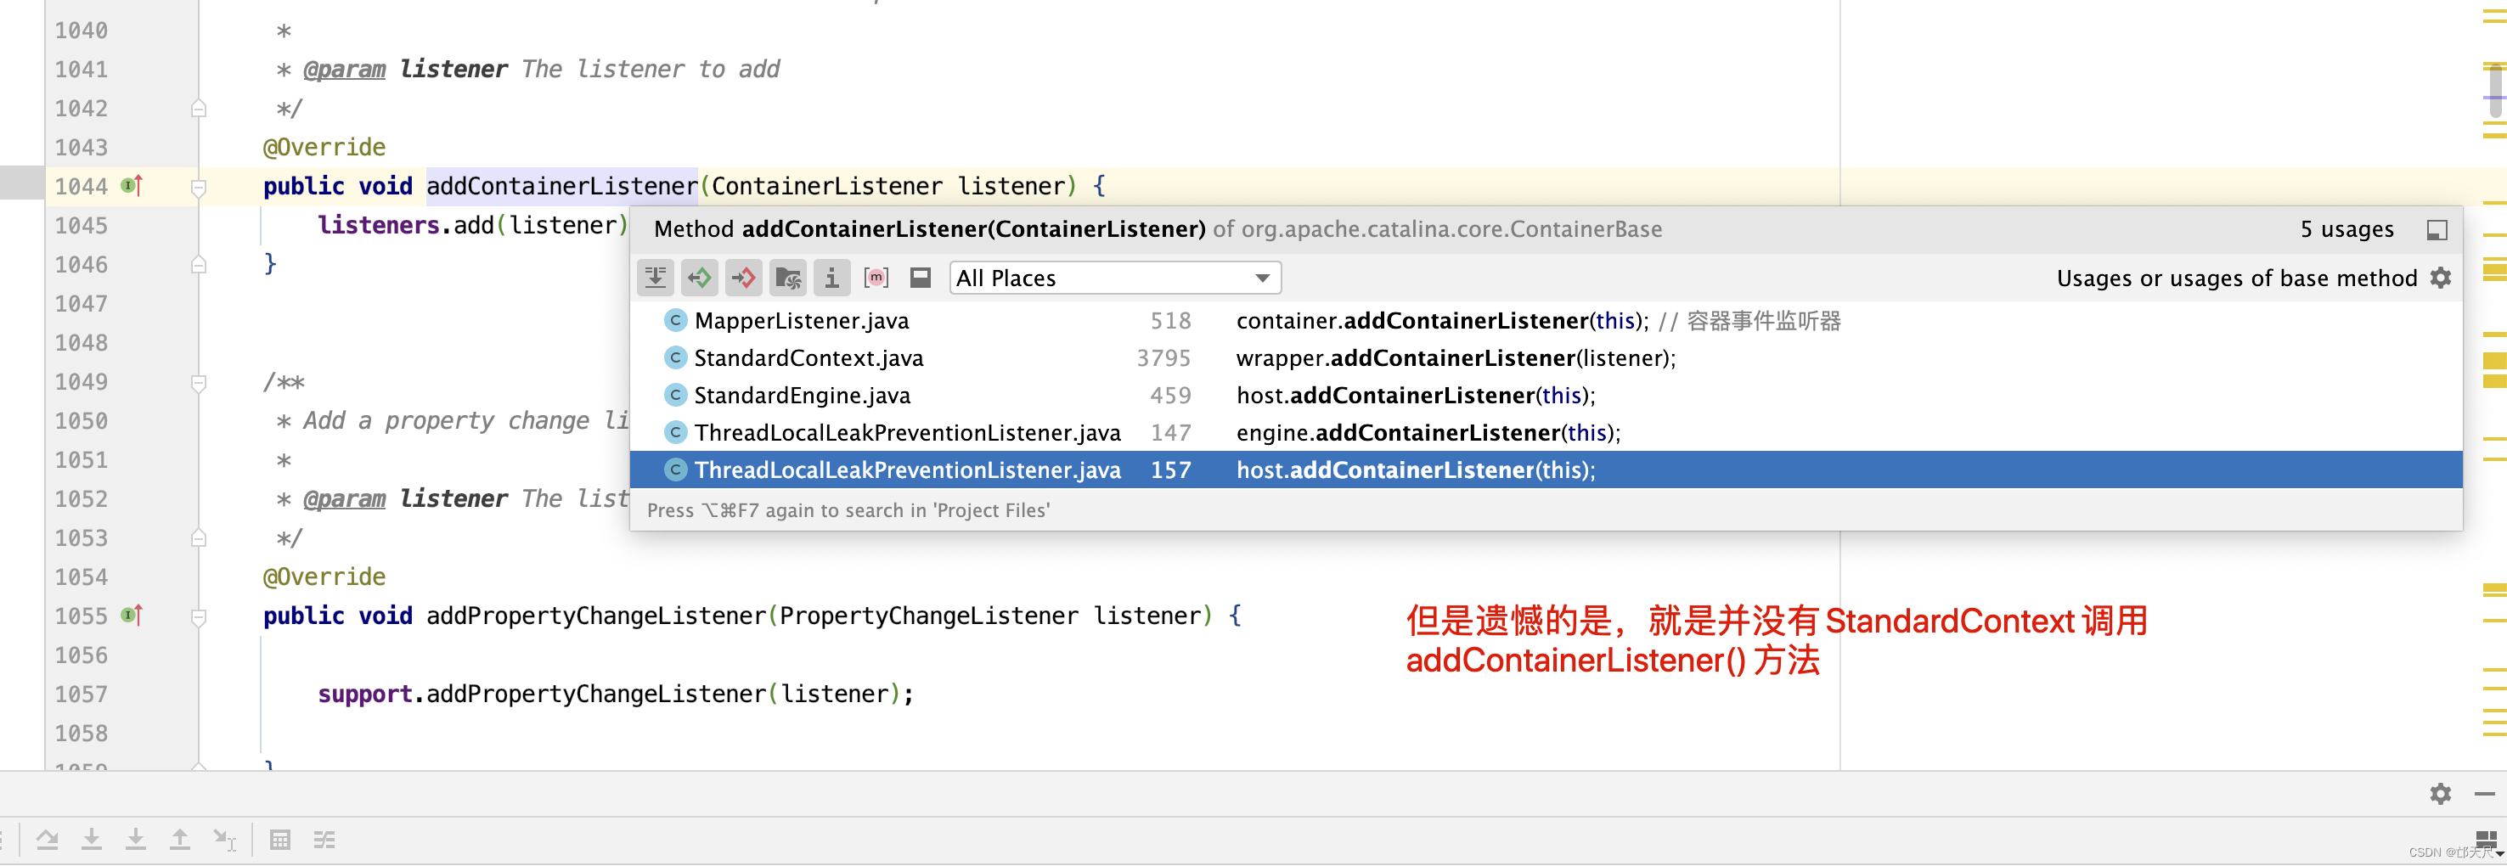Click the info 'i' icon in usages toolbar
Screen dimensions: 2507x866
click(831, 278)
